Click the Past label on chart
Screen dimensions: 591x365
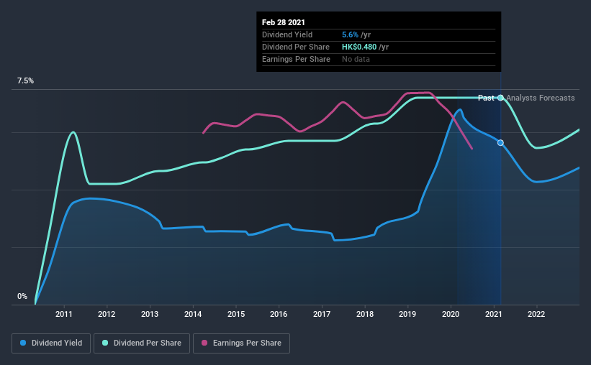pyautogui.click(x=486, y=98)
